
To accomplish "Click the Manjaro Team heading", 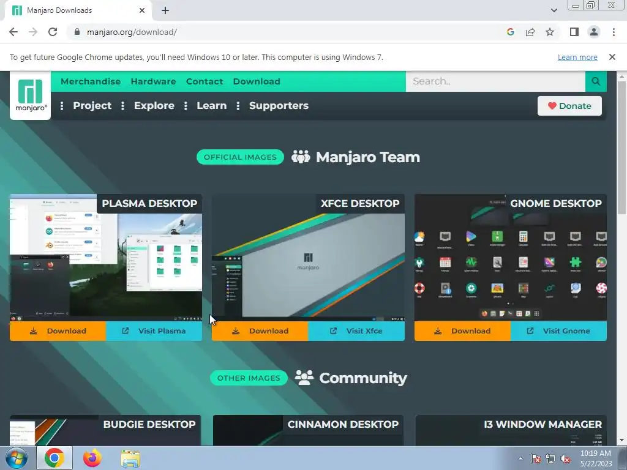I will (368, 157).
